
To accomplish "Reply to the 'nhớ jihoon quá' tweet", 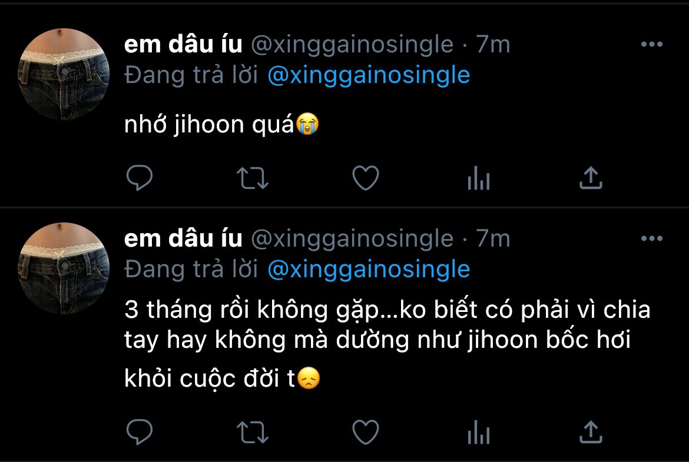I will click(140, 178).
